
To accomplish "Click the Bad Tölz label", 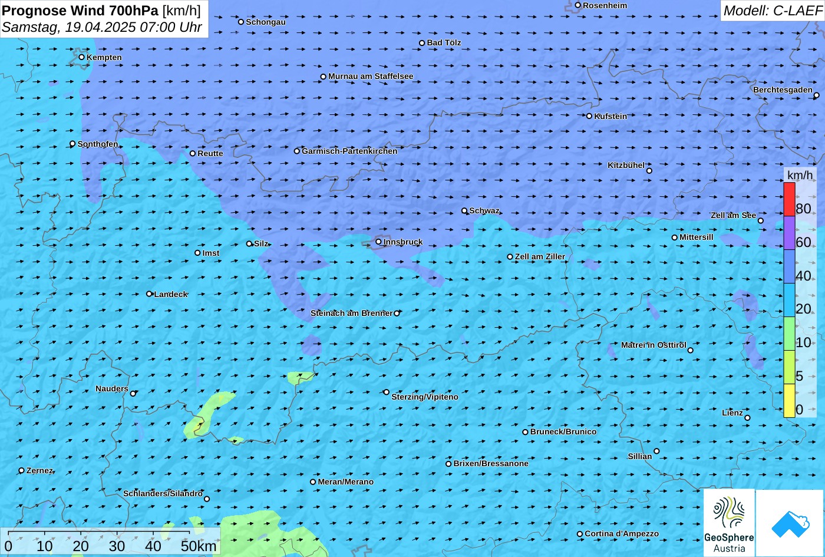I will coord(444,42).
